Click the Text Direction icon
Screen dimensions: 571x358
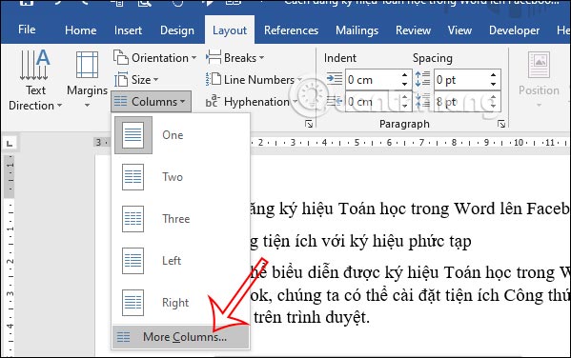tap(34, 65)
